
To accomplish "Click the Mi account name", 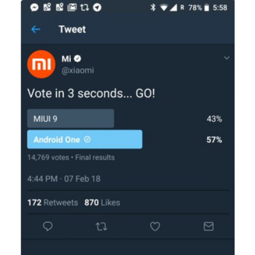I will click(x=66, y=59).
